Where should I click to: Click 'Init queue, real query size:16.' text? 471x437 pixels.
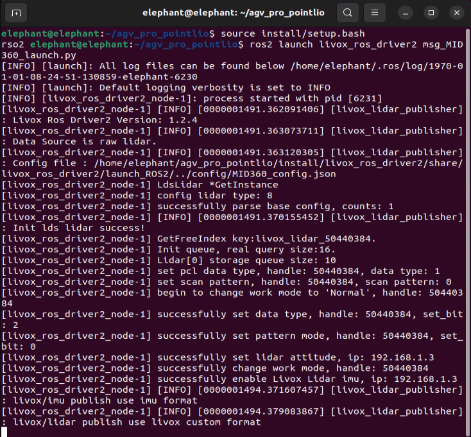tap(246, 250)
